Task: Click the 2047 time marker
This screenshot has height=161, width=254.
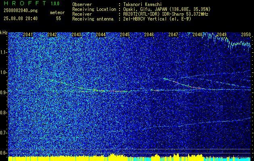Action: (173, 34)
